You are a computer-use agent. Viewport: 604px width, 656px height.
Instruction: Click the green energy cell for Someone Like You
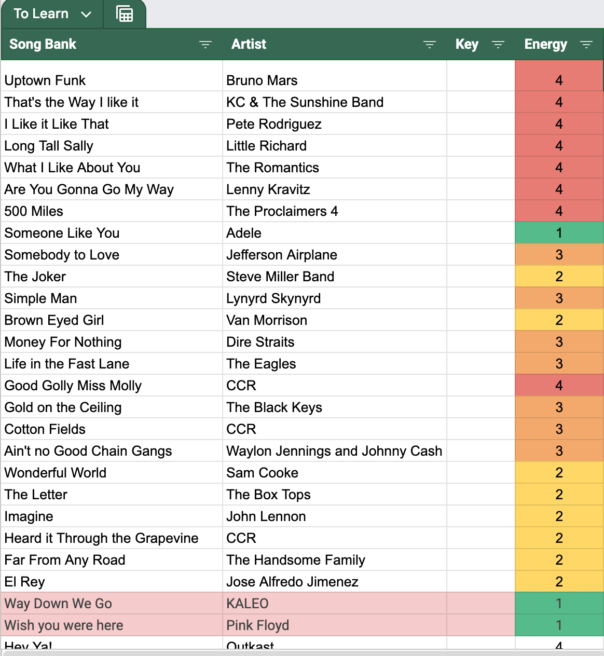coord(559,233)
